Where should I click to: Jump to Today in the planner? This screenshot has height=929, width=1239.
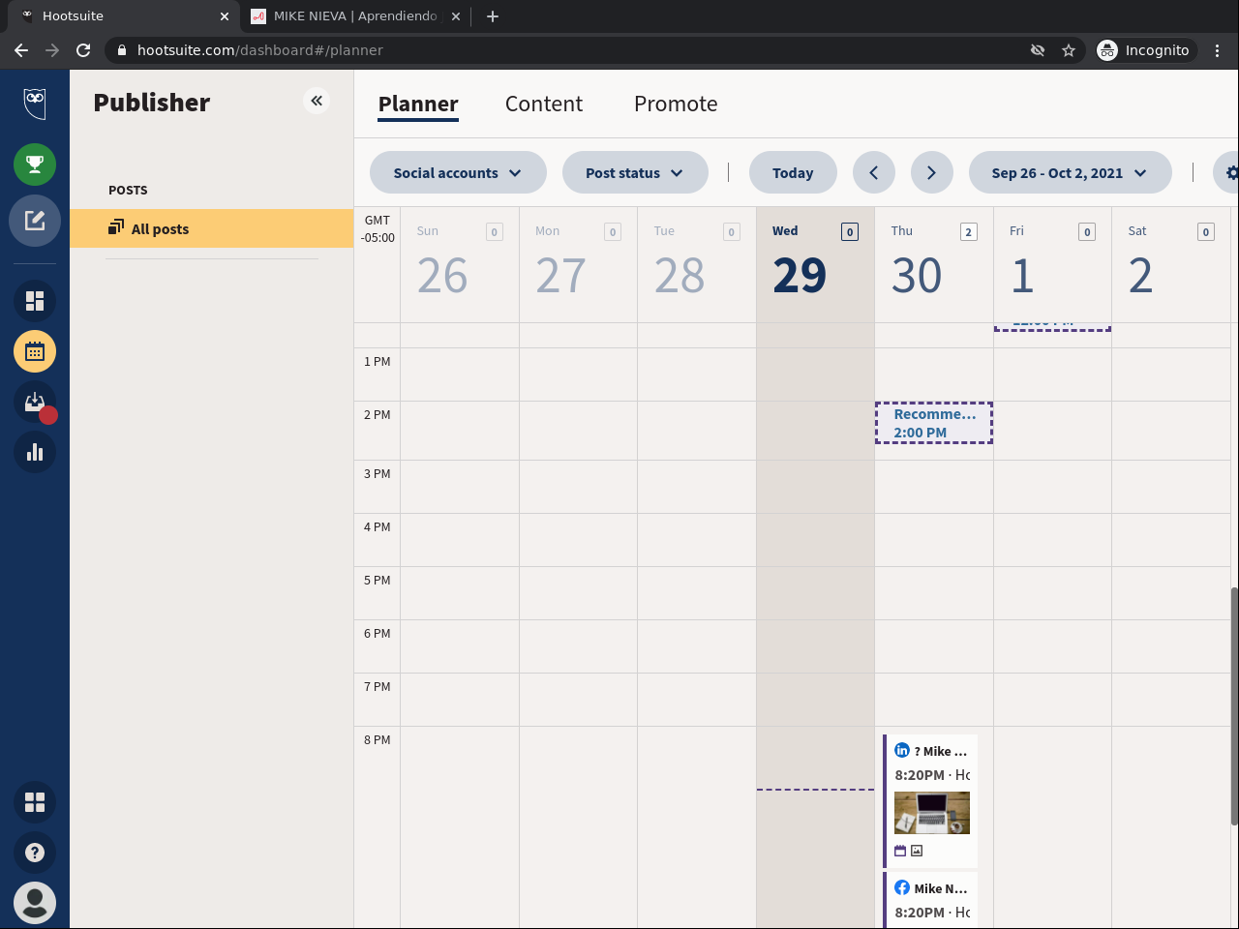(x=793, y=173)
